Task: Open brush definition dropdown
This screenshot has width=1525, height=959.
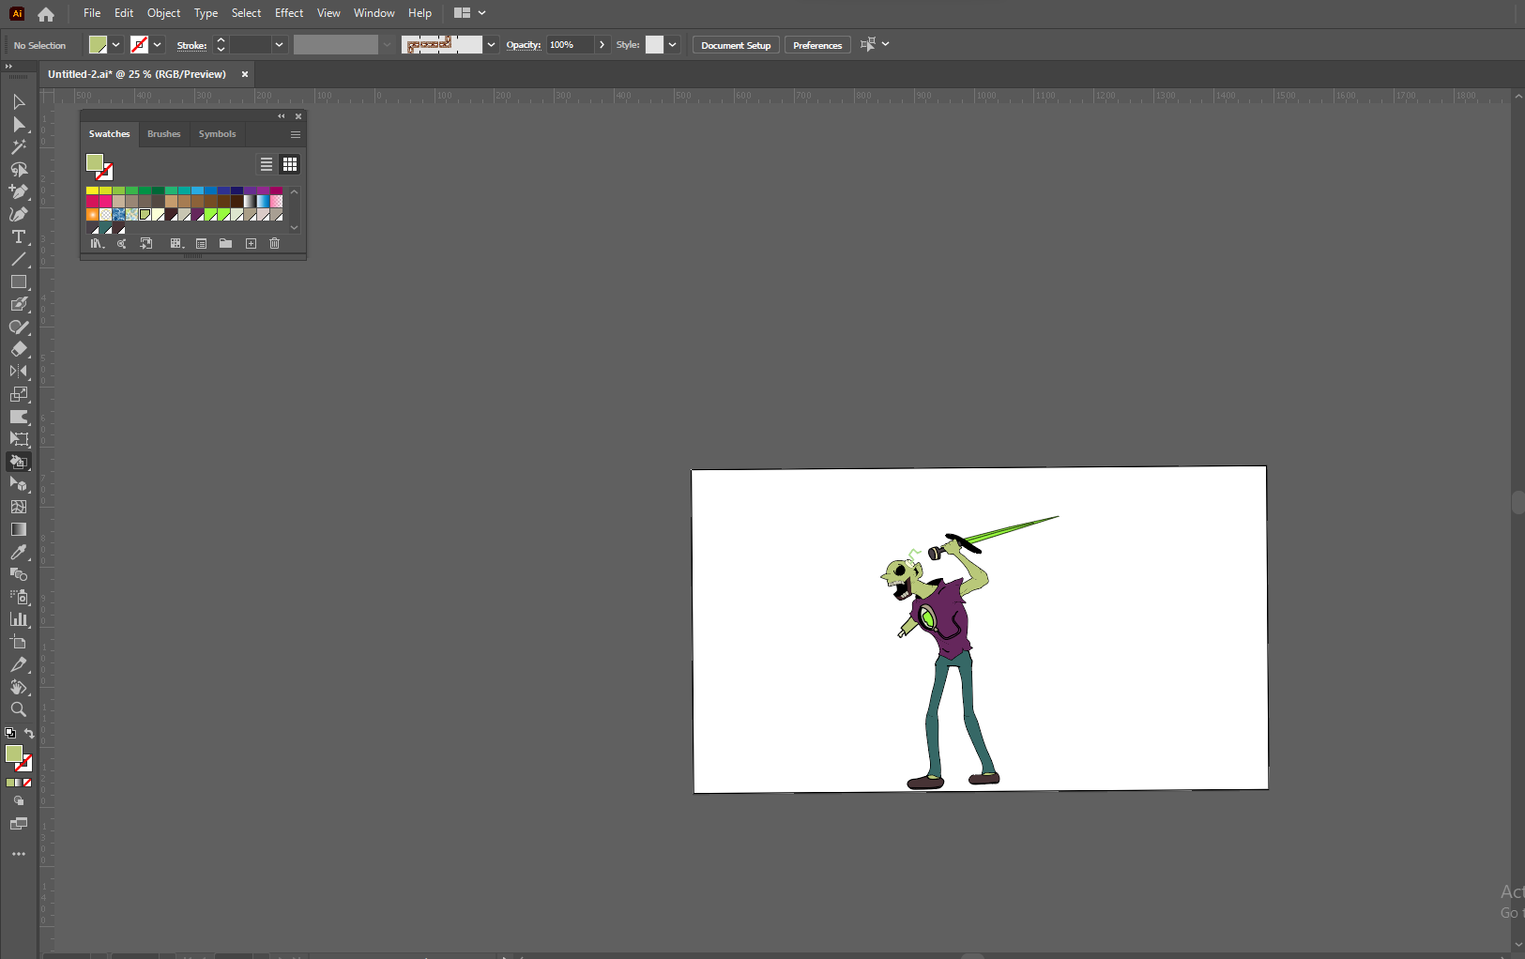Action: 491,45
